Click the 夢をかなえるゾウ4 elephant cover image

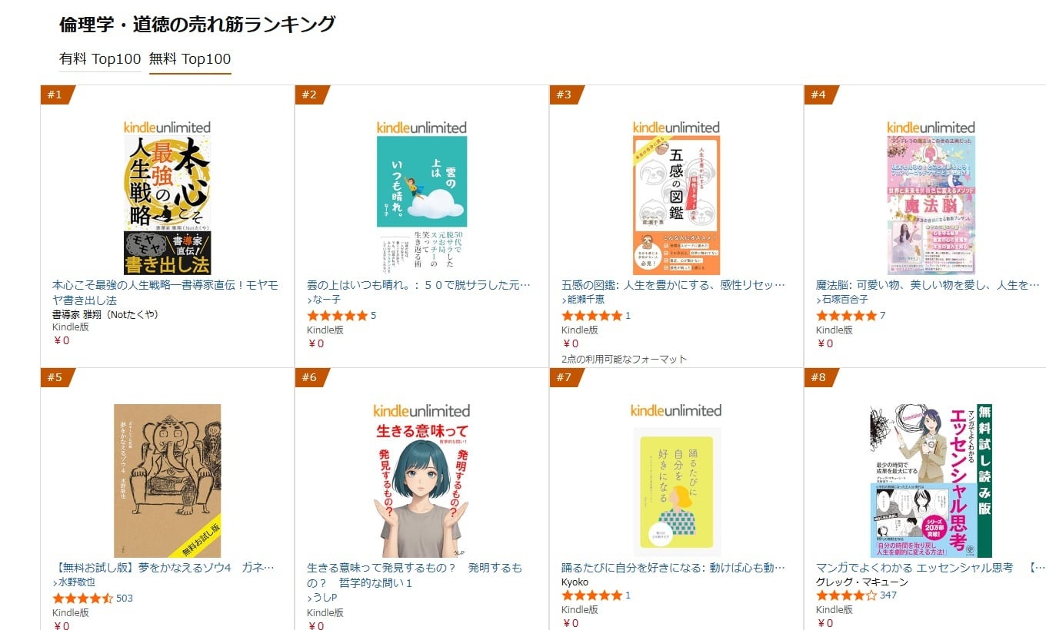tap(167, 480)
